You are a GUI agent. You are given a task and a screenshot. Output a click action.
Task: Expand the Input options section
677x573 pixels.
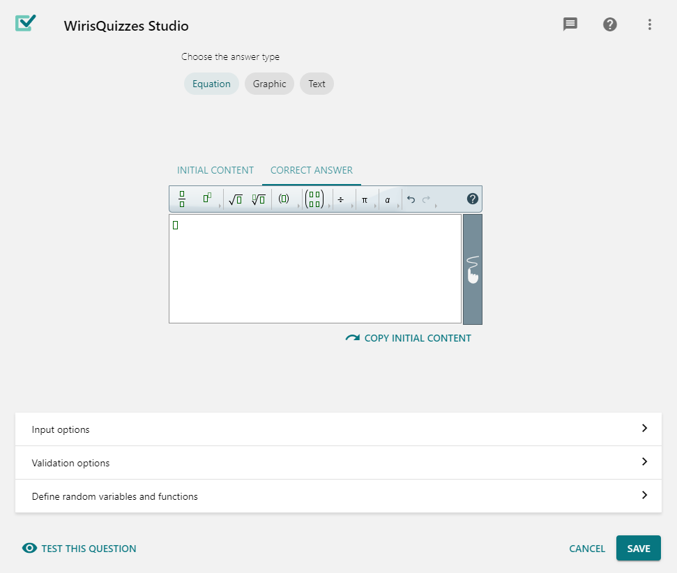pyautogui.click(x=339, y=429)
